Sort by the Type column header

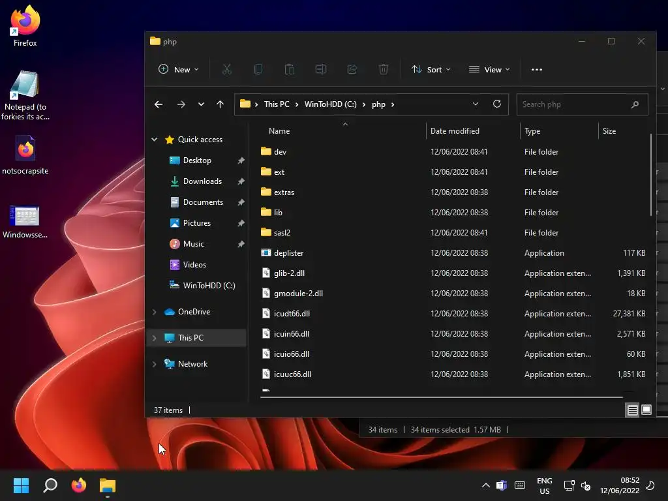point(532,130)
